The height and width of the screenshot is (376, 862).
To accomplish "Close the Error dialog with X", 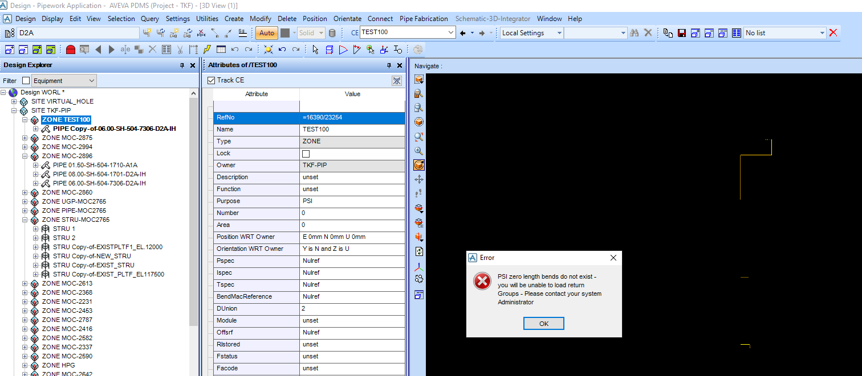I will [613, 258].
